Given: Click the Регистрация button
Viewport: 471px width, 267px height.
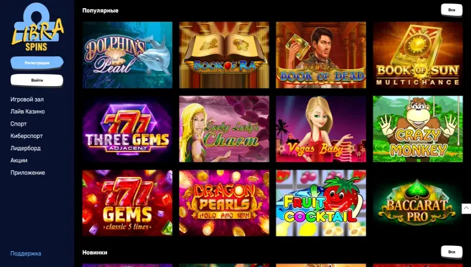Looking at the screenshot, I should (x=37, y=63).
